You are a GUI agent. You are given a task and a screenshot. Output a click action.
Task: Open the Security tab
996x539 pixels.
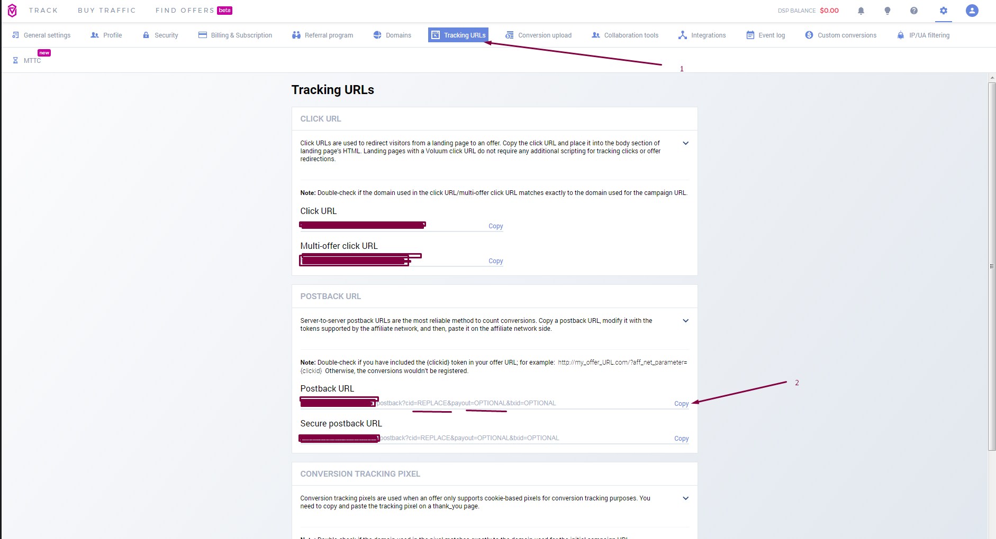click(x=160, y=35)
